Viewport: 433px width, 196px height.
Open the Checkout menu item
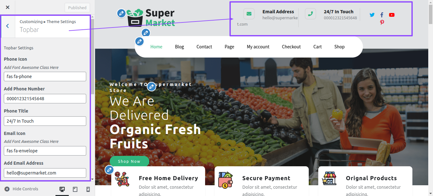tap(291, 47)
